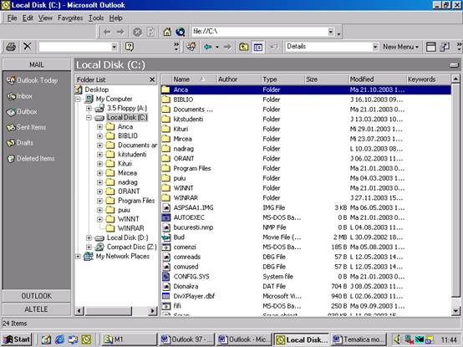Switch to the M1 taskbar window
Viewport: 463px width, 347px height.
(129, 339)
